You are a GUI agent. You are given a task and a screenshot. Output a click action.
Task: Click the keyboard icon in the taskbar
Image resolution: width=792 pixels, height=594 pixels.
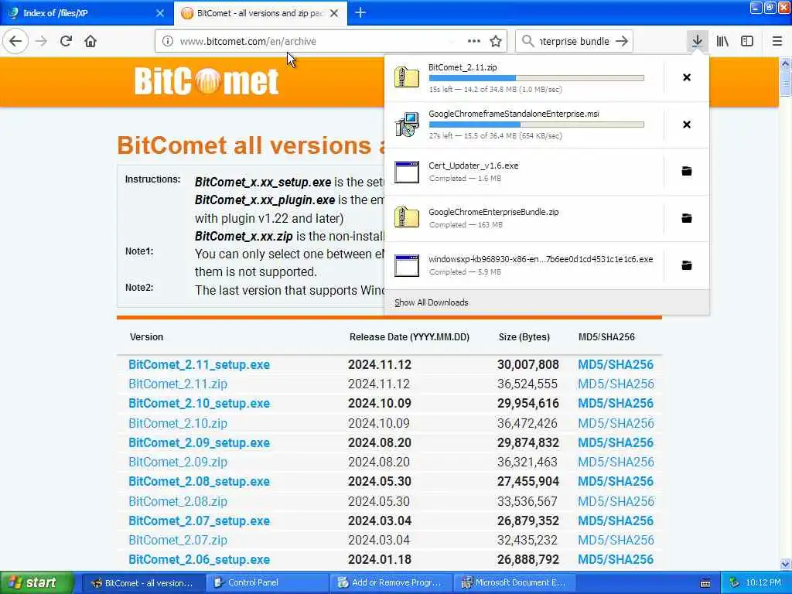705,583
